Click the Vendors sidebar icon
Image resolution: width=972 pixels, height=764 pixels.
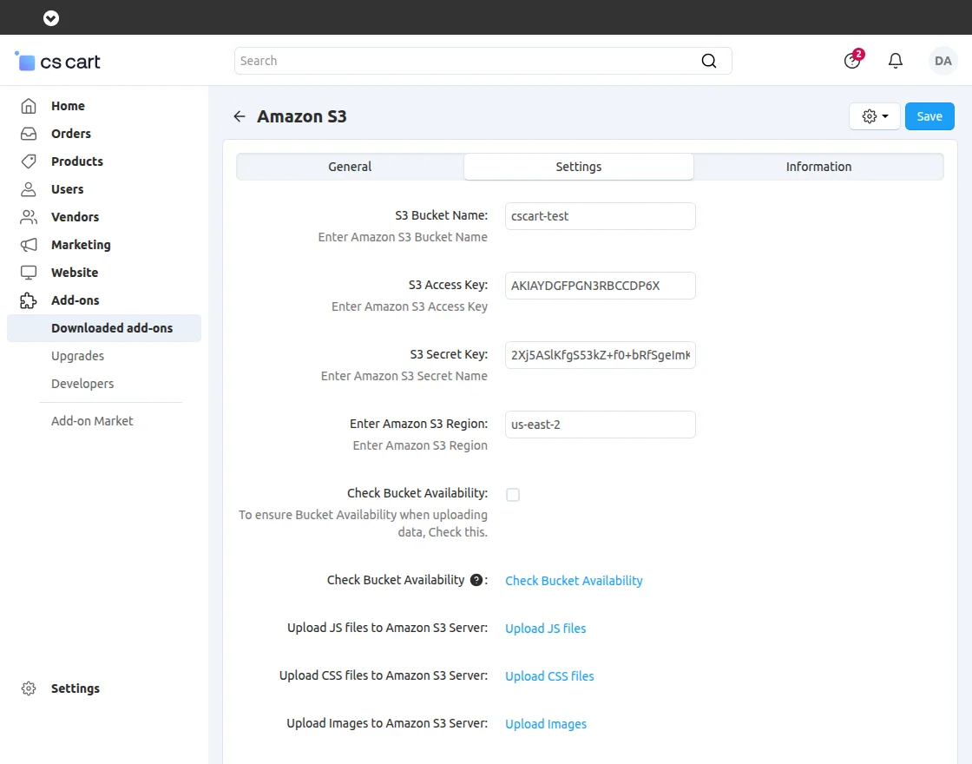[30, 217]
